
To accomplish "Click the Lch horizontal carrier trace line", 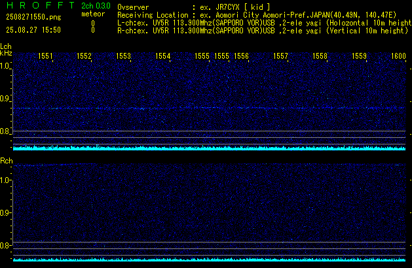I will pos(209,108).
